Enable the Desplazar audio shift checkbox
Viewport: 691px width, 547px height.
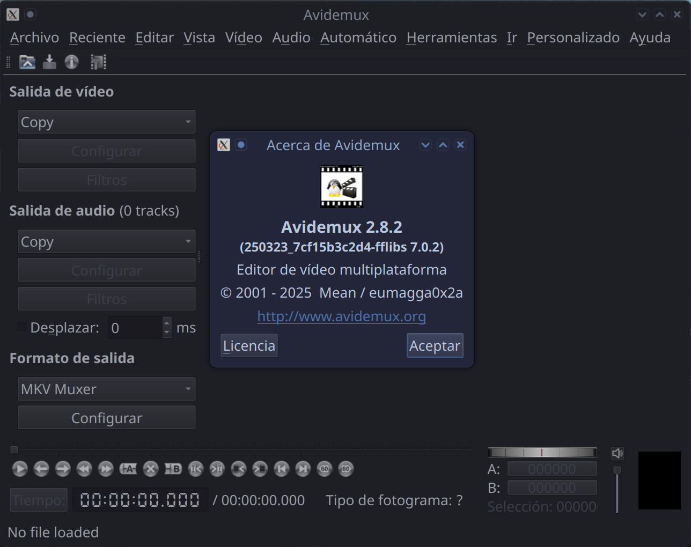pyautogui.click(x=22, y=327)
